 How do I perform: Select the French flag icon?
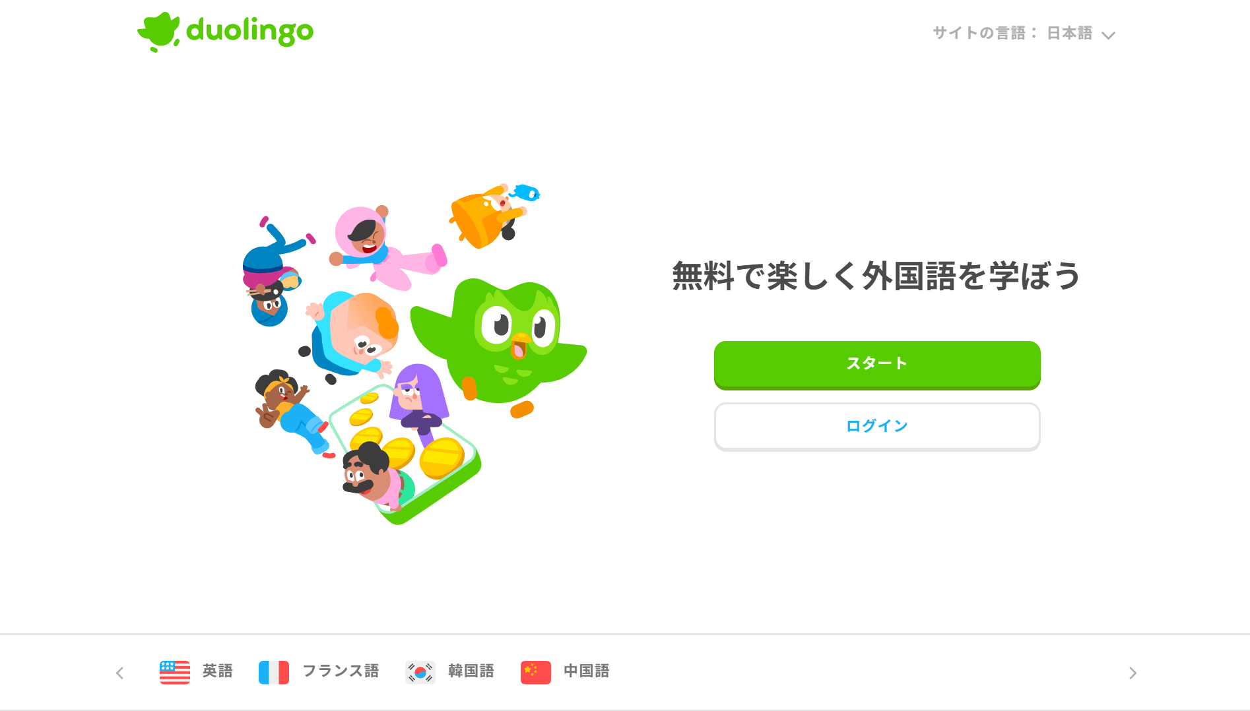[274, 672]
